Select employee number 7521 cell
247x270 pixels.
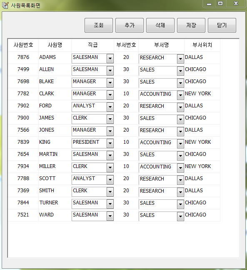(x=23, y=215)
